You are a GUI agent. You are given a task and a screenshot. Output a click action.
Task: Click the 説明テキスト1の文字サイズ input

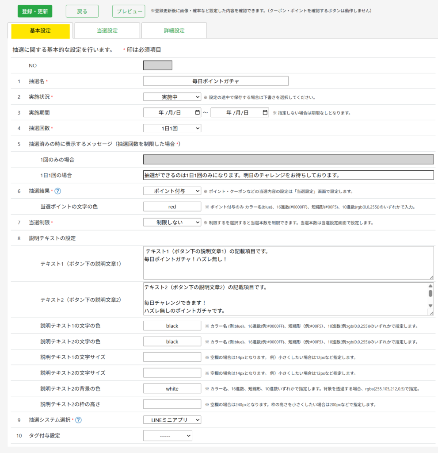pos(172,357)
